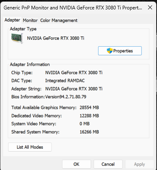Click the Chip Type value text
Screen dimensions: 157x170
(x=74, y=73)
